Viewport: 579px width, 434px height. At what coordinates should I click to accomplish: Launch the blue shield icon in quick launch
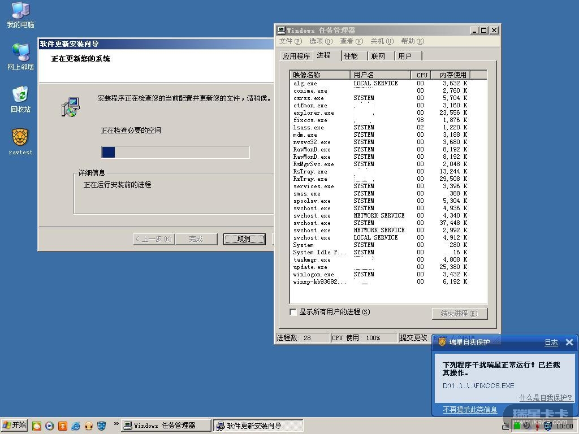(x=102, y=426)
